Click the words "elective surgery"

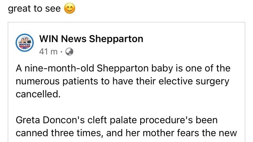[201, 81]
